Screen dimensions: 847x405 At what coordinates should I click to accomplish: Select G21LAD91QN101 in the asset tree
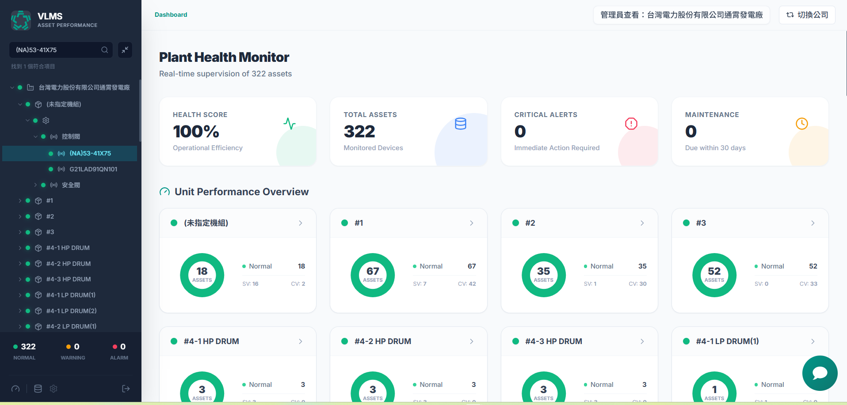[x=93, y=169]
